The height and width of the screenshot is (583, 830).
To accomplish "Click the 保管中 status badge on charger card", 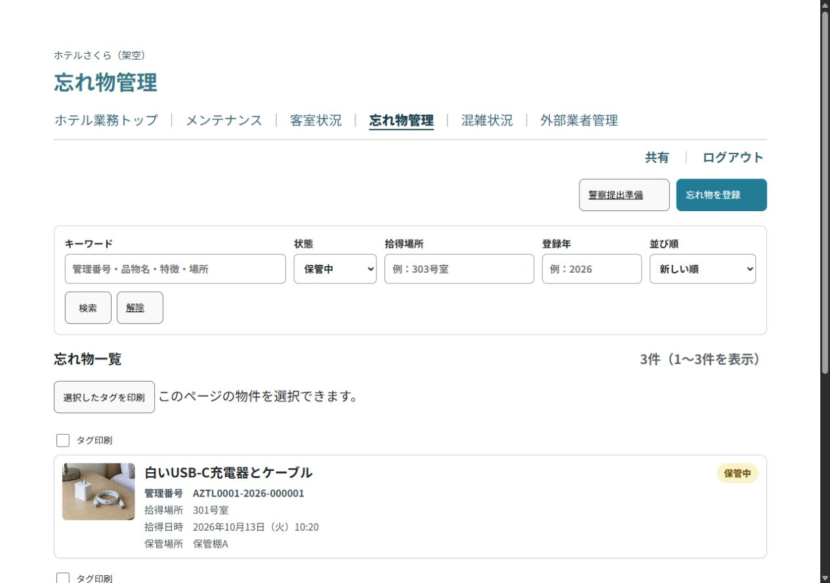I will 737,473.
